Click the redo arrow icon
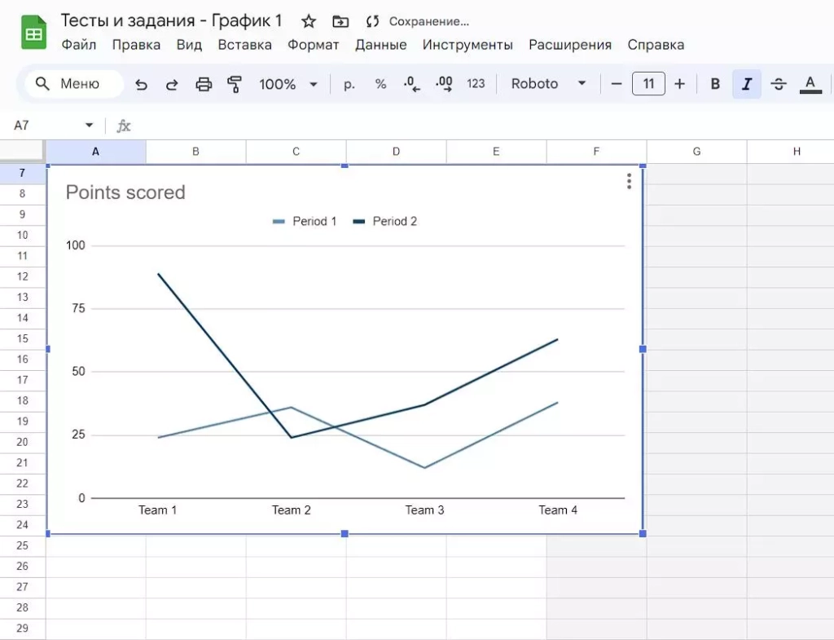 [172, 84]
